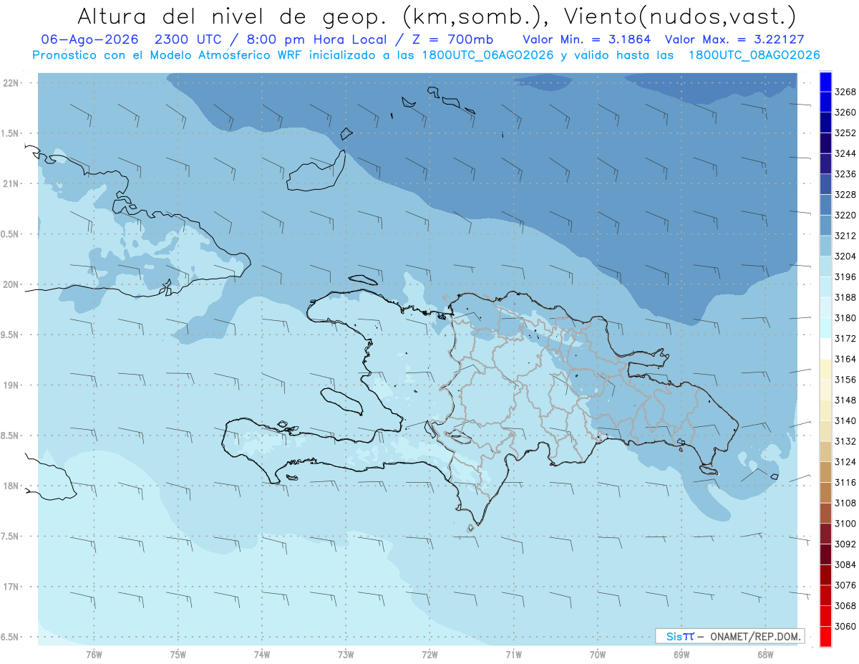Select the '70W' longitude label

coord(598,654)
